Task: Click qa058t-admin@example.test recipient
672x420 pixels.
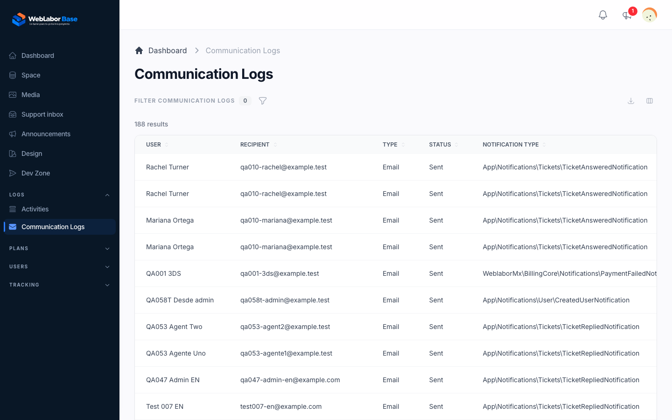Action: tap(285, 300)
